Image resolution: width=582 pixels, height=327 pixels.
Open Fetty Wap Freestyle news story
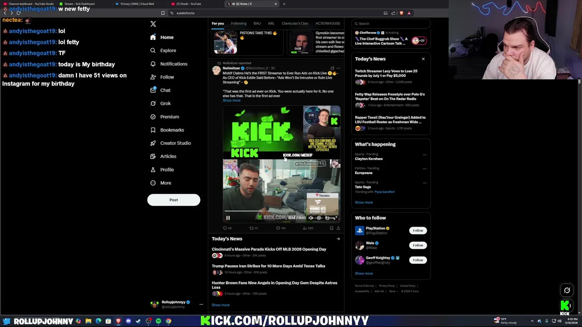(390, 99)
